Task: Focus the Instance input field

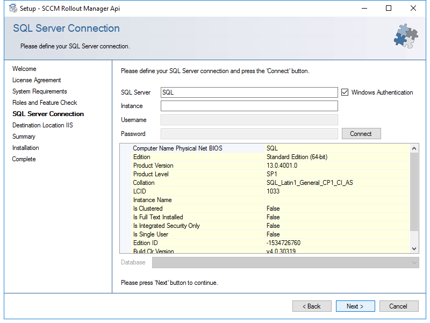Action: 249,106
